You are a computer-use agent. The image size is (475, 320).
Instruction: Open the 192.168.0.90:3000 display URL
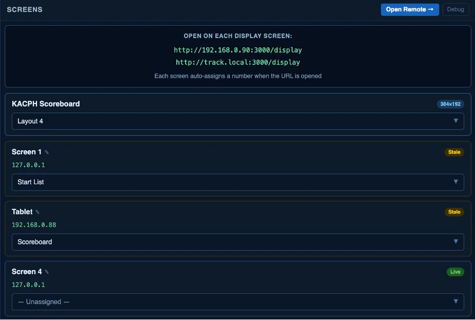[x=238, y=50]
